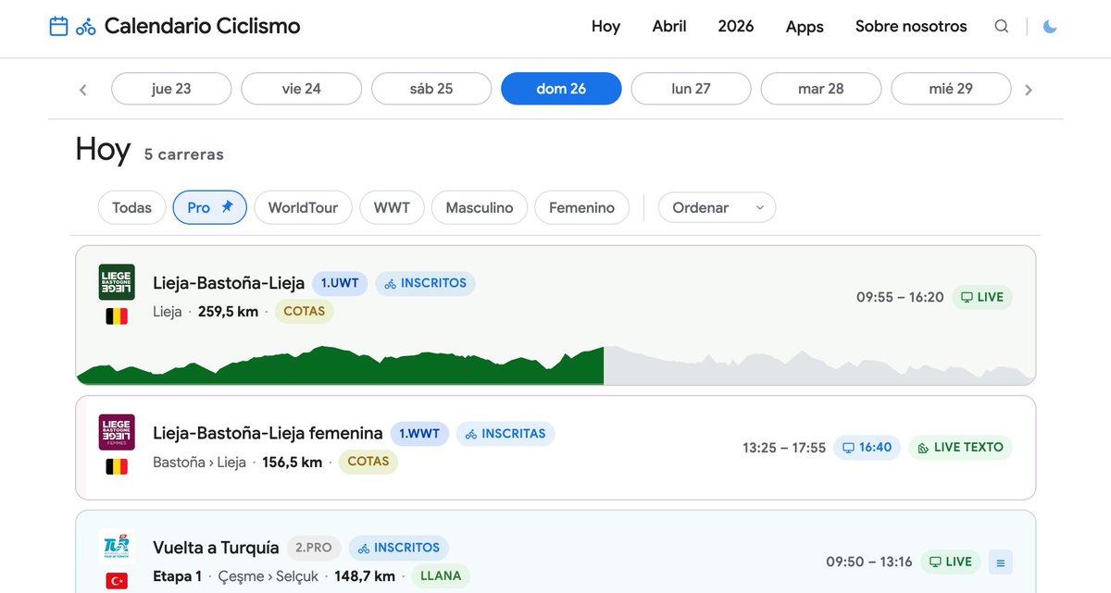Image resolution: width=1111 pixels, height=593 pixels.
Task: Open the 2026 menu item
Action: pyautogui.click(x=736, y=26)
